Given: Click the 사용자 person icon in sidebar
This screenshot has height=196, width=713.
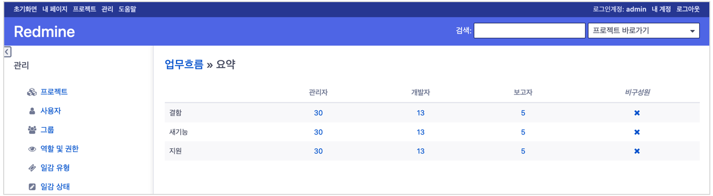Looking at the screenshot, I should click(x=32, y=111).
